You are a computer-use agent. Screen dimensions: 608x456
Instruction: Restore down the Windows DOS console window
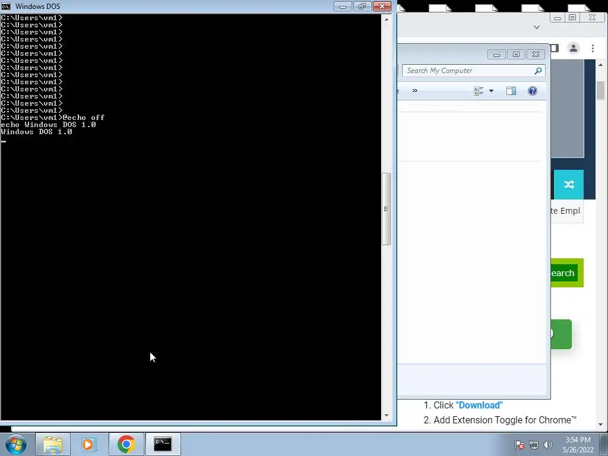tap(362, 6)
